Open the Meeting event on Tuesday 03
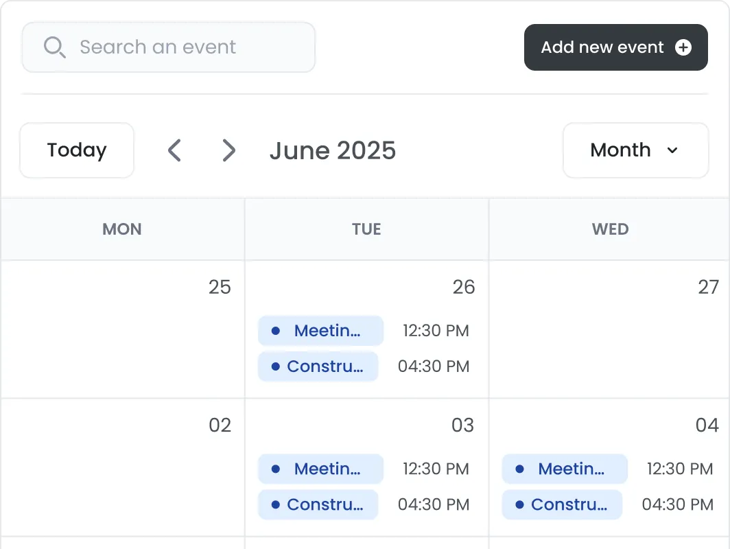This screenshot has height=549, width=730. tap(320, 469)
